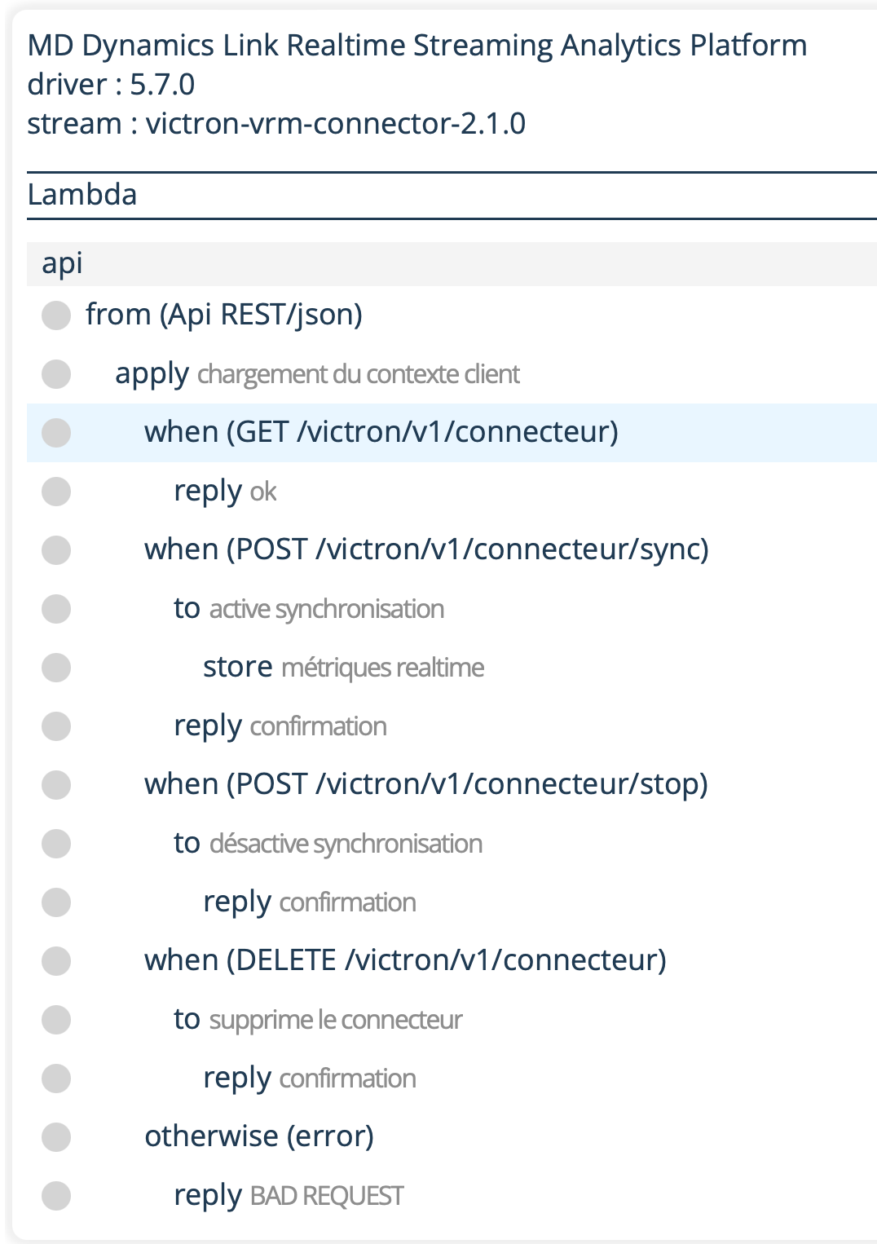Image resolution: width=877 pixels, height=1244 pixels.
Task: Click circle icon beside 'to active synchronisation'
Action: tap(56, 609)
